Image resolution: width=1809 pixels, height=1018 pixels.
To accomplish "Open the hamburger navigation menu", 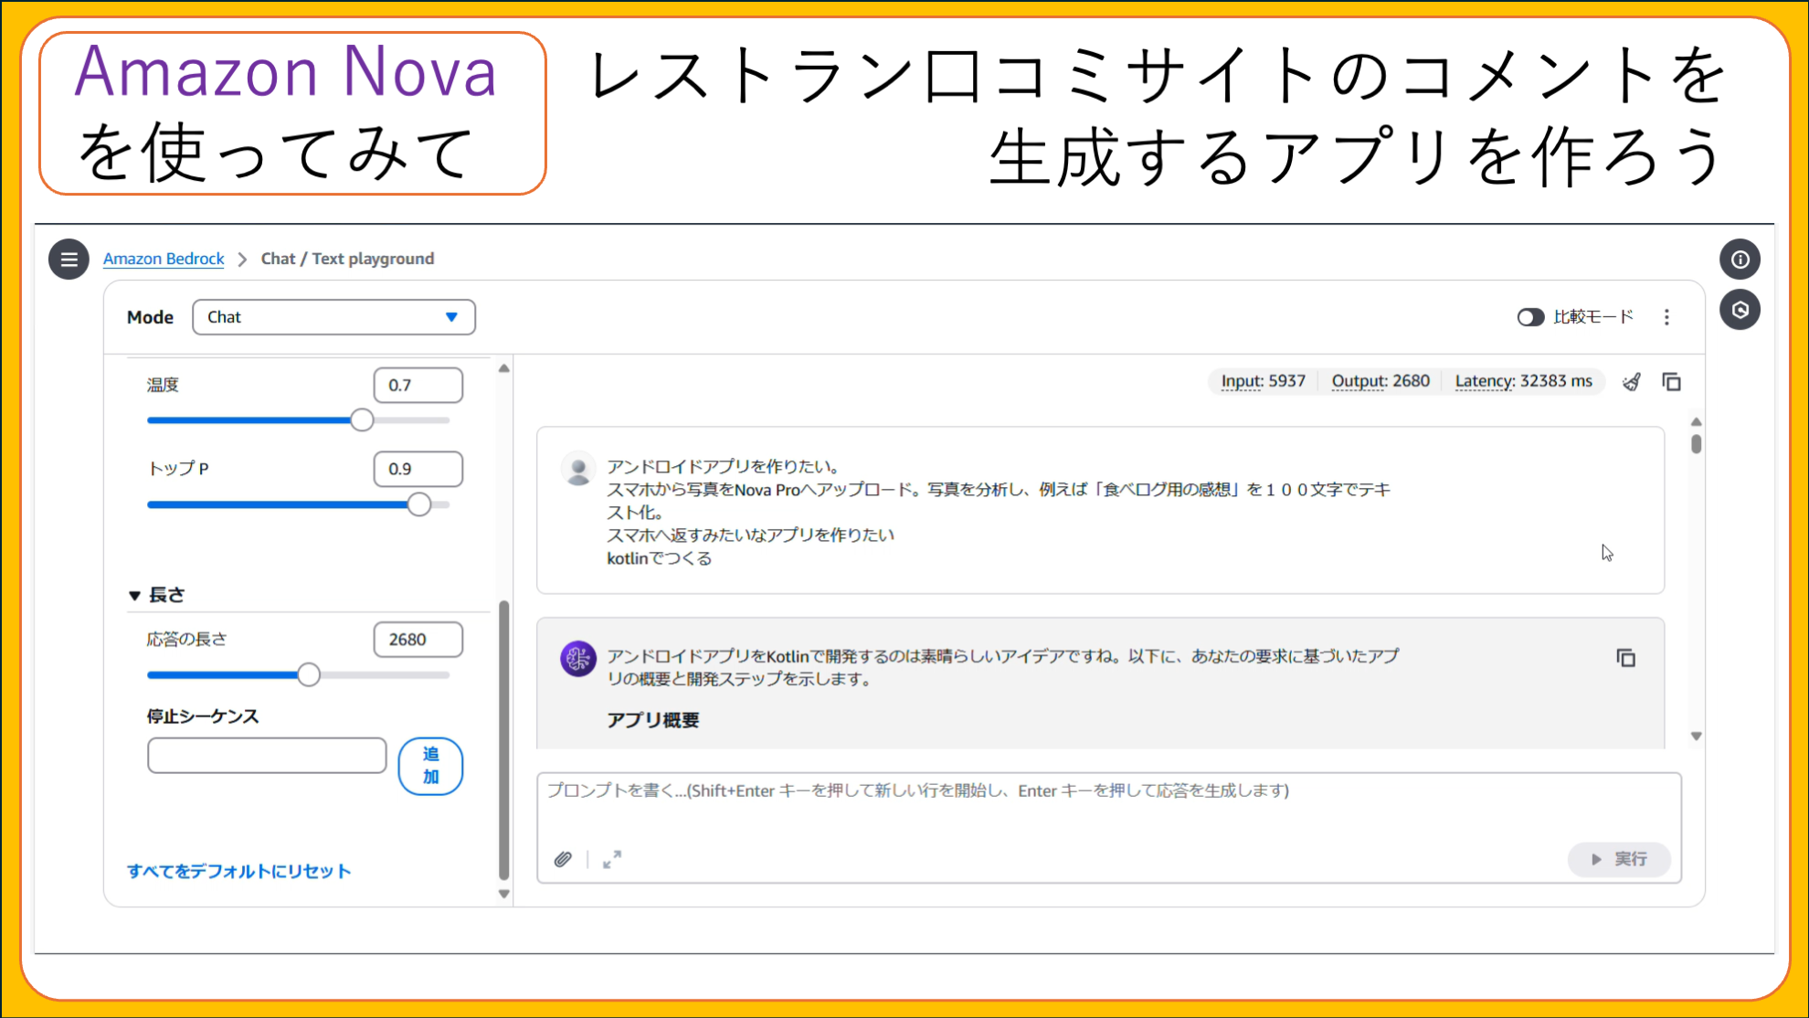I will coord(69,260).
